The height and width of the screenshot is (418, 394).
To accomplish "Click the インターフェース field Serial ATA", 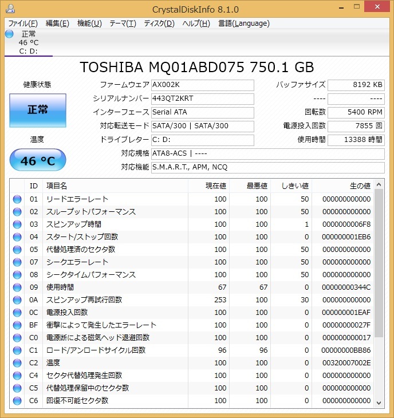I will click(203, 112).
